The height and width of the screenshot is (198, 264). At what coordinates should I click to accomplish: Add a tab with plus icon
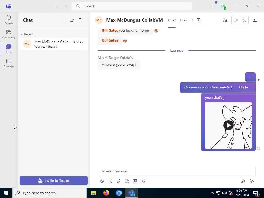point(199,20)
